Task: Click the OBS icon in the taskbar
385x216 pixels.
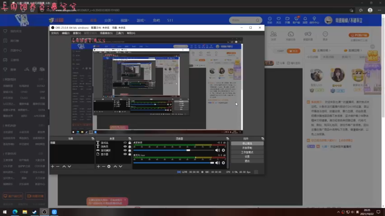Action: click(x=44, y=212)
